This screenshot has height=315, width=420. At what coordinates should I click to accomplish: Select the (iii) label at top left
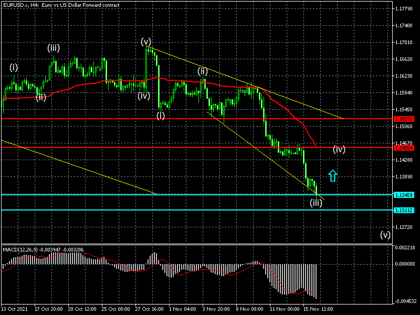[x=53, y=48]
